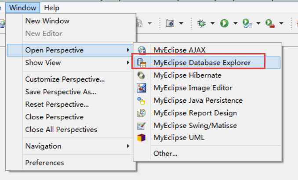Expand the Run button dropdown arrow
This screenshot has width=298, height=180.
(235, 23)
